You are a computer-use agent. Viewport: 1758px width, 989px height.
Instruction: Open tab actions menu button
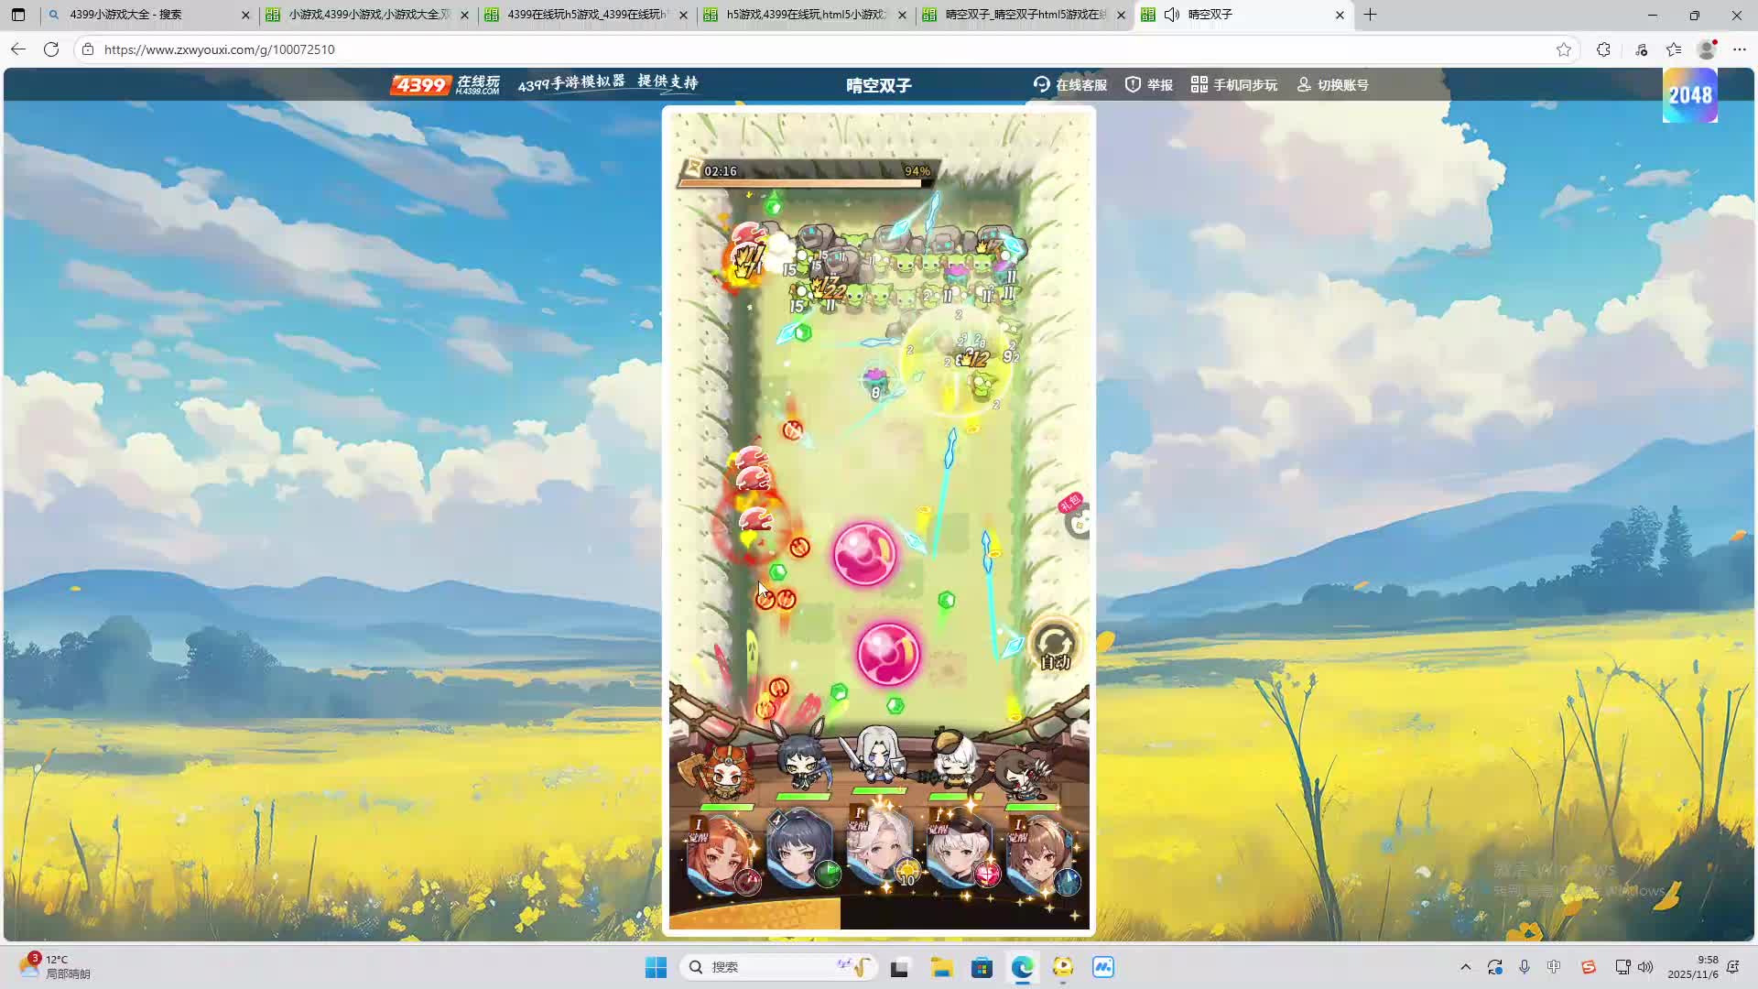[18, 15]
